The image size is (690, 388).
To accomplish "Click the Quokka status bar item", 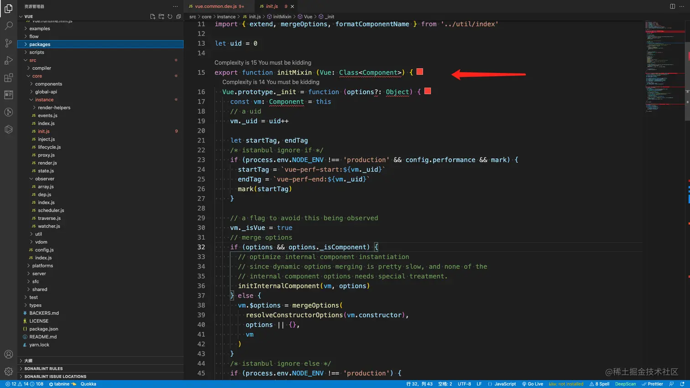I will click(x=88, y=384).
